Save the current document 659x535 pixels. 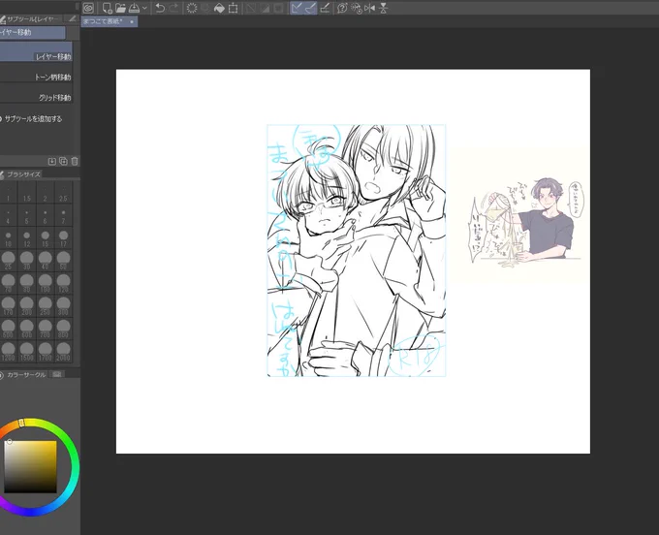[134, 8]
